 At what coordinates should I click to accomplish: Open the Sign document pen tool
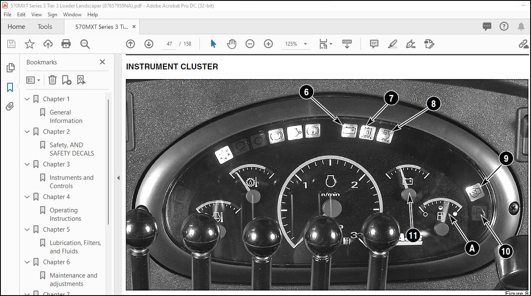pyautogui.click(x=411, y=44)
